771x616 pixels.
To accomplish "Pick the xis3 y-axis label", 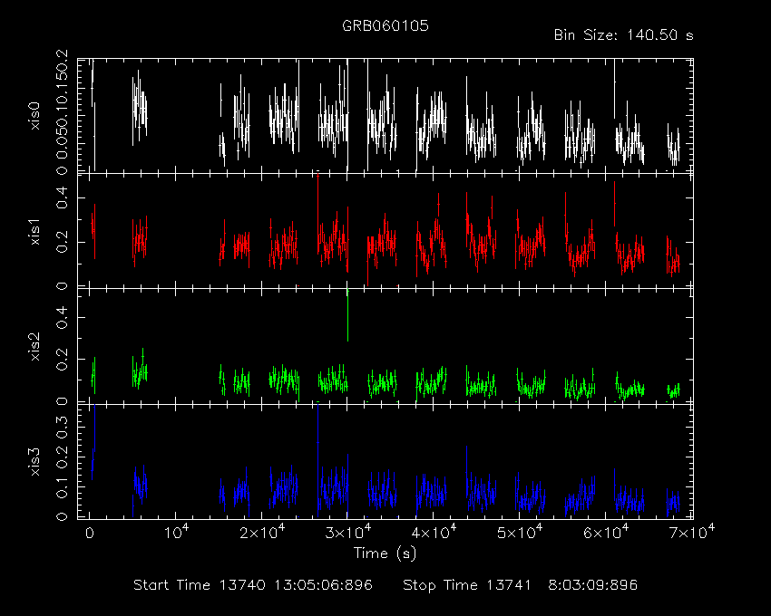I will 34,462.
